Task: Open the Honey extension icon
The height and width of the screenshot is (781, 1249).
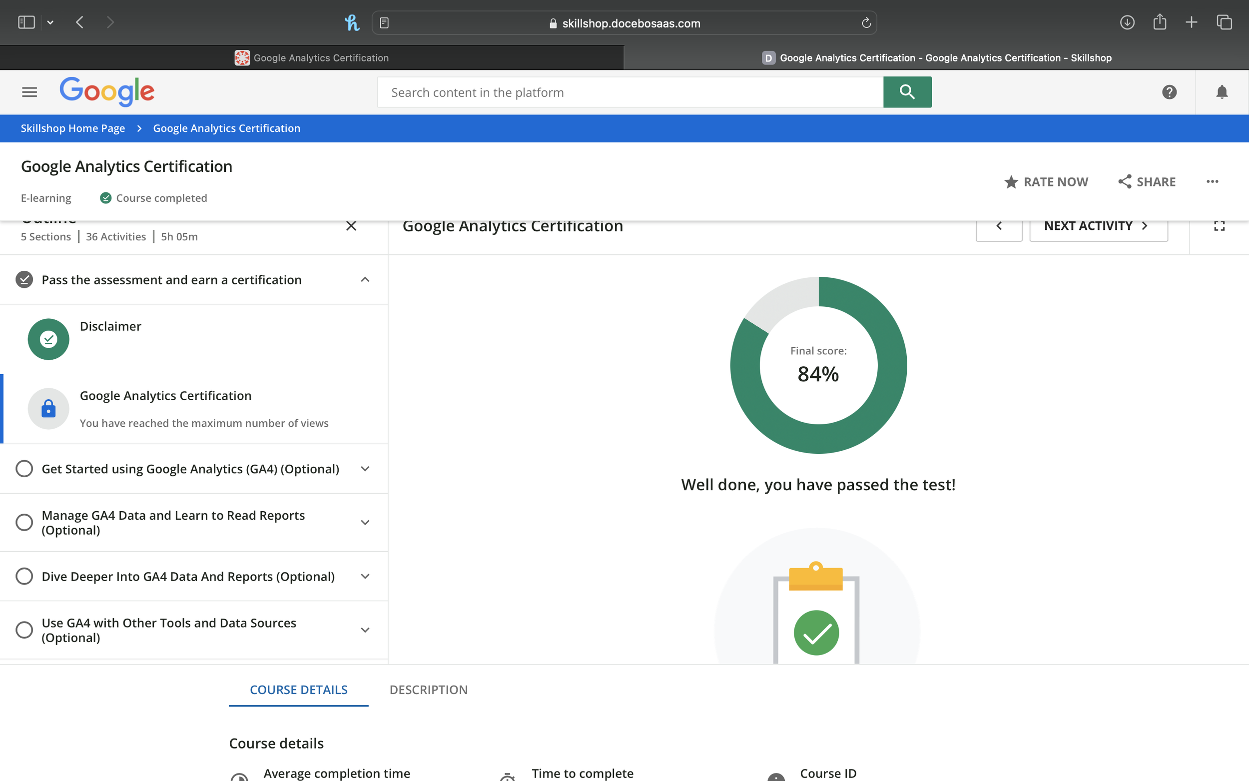Action: coord(352,22)
